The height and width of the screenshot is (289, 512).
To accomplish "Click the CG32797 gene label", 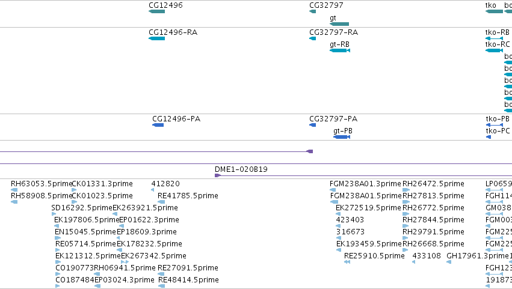I will tap(326, 5).
